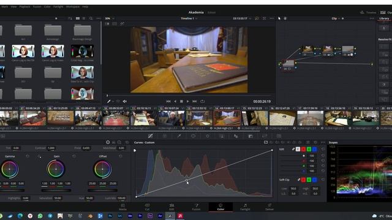Play the clip in reverse

click(x=175, y=101)
